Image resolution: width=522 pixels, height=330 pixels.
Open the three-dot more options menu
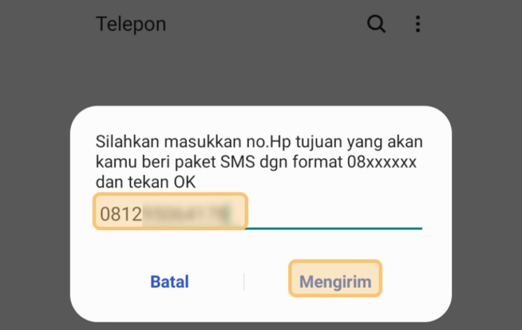tap(418, 24)
